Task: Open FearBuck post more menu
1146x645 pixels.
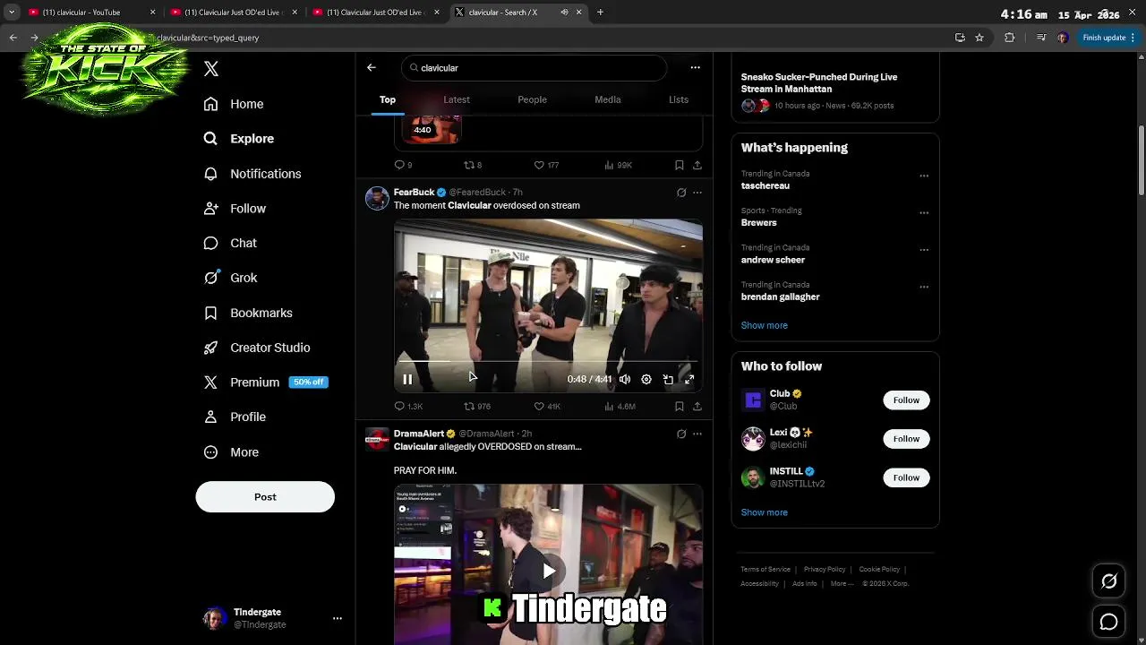Action: pos(697,193)
